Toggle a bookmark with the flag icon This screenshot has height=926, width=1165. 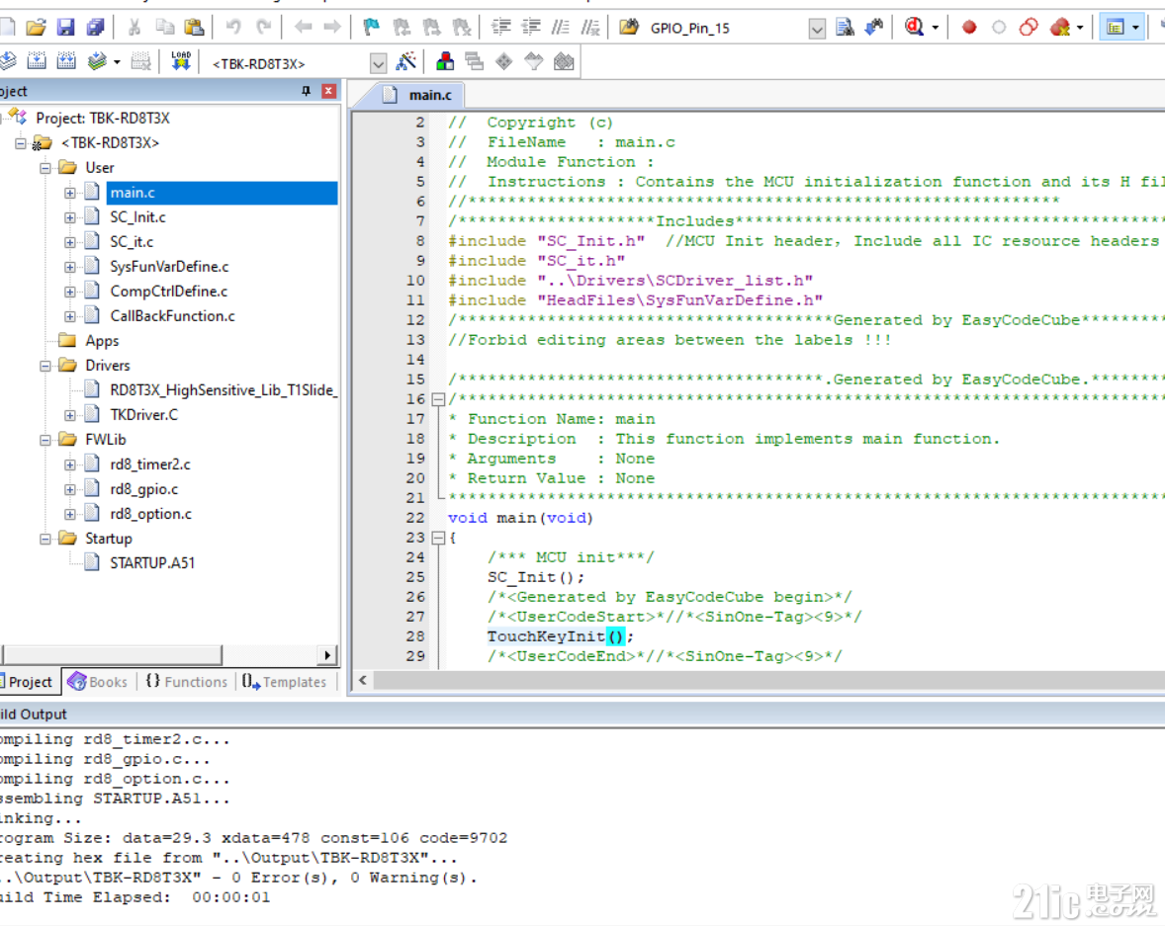pos(372,28)
